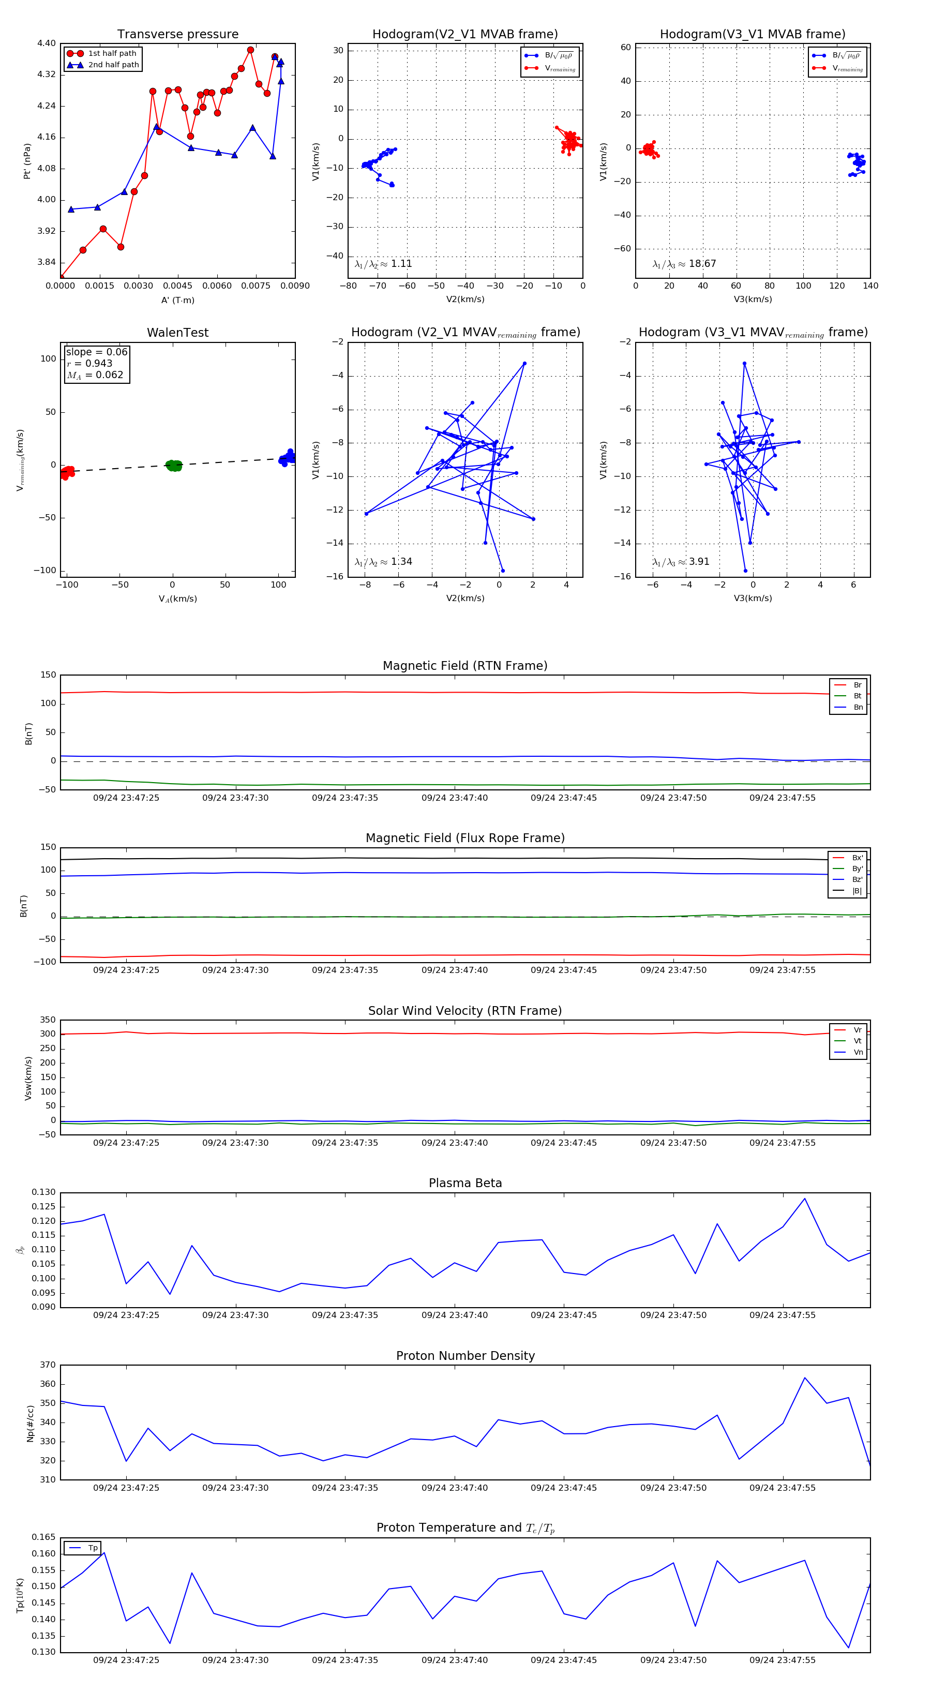Click the 'Np(#/cc)' y-axis label
The height and width of the screenshot is (1707, 931).
[30, 1424]
